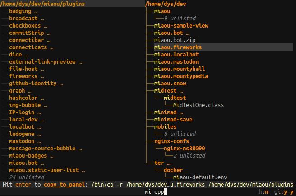
Task: Click the /home/dys/dev/miaou/plugins panel header
Action: (43, 4)
